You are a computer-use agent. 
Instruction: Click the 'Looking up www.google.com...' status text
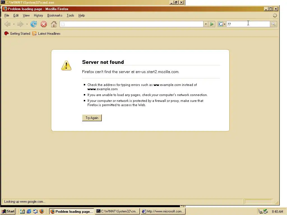coord(25,202)
